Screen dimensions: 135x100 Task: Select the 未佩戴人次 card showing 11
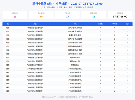click(x=15, y=15)
